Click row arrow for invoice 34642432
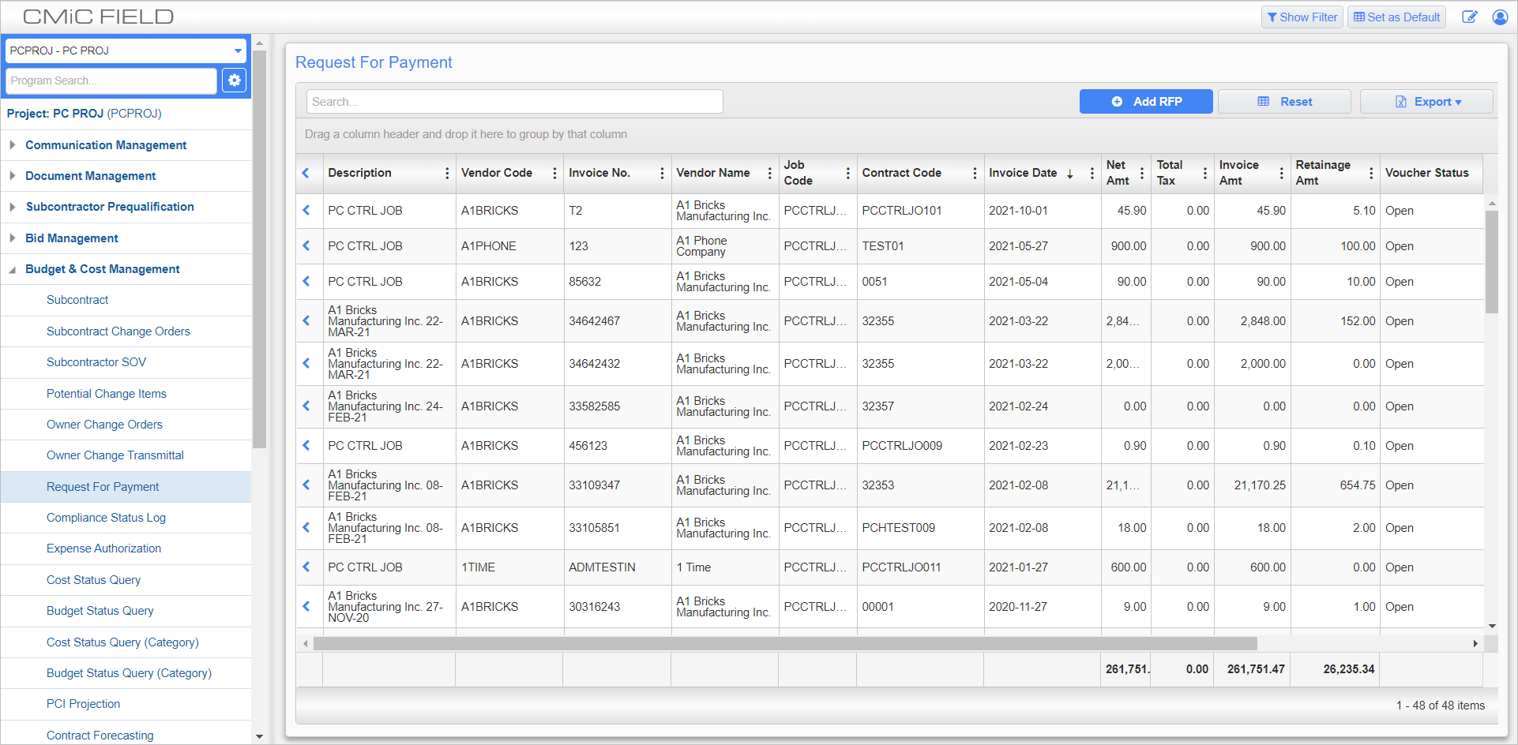The width and height of the screenshot is (1518, 745). (306, 363)
